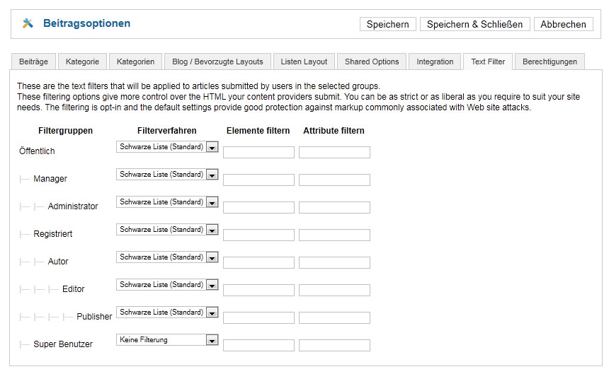Open Super Benutzer Keine Filterung dropdown
This screenshot has height=374, width=609.
pos(167,340)
